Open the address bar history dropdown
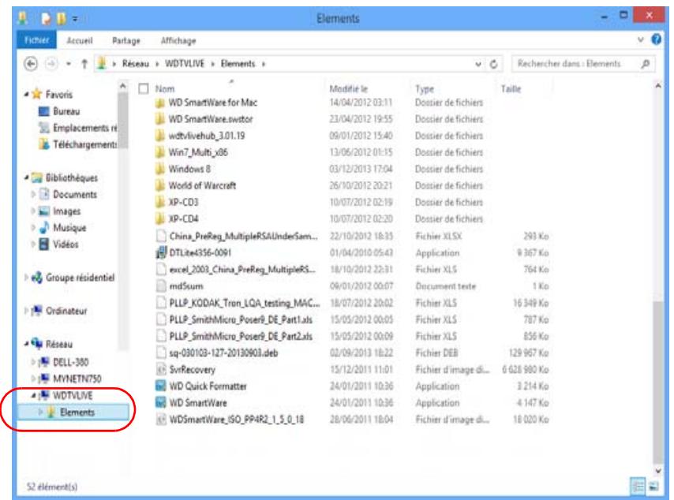674x500 pixels. click(x=478, y=65)
